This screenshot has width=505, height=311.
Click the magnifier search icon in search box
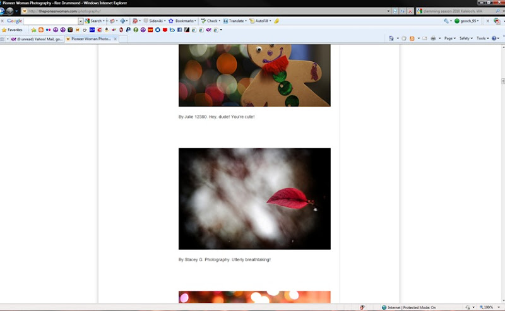point(498,11)
